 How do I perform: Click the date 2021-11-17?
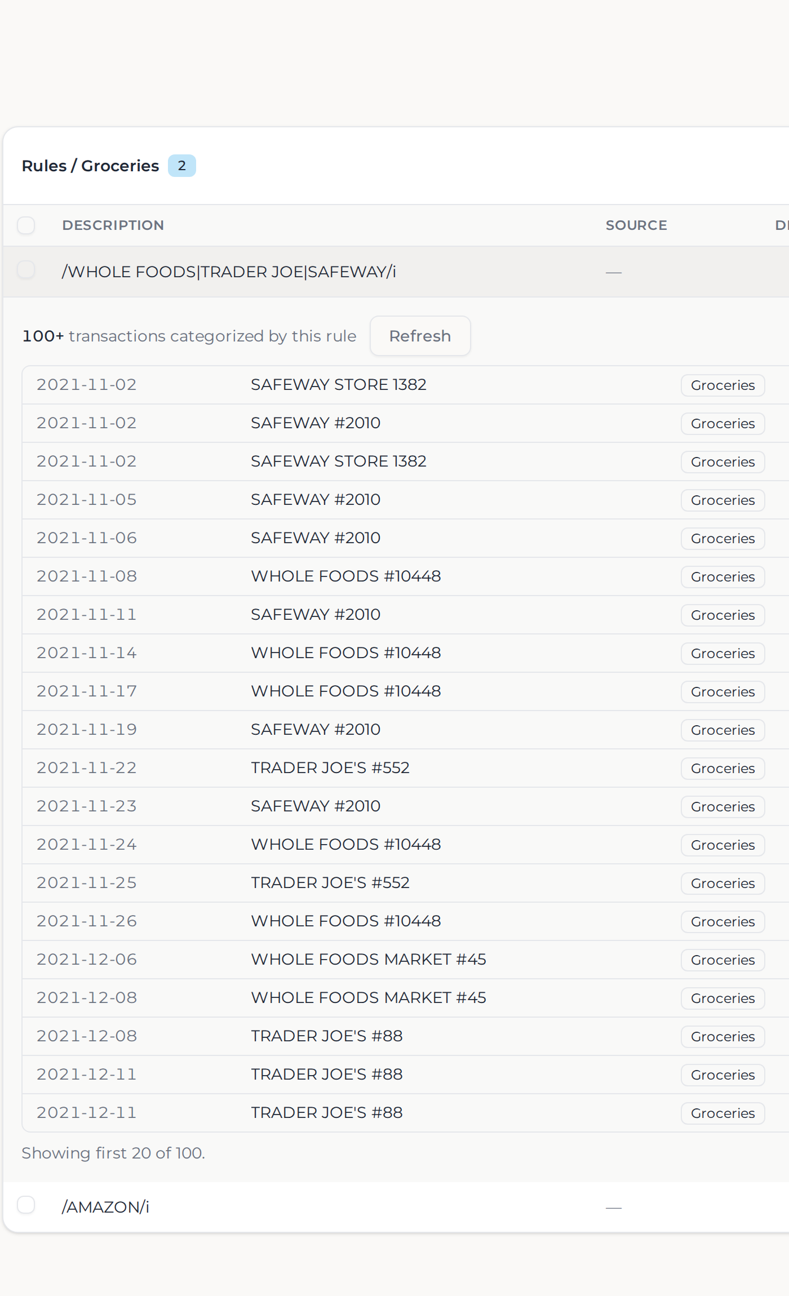click(87, 691)
